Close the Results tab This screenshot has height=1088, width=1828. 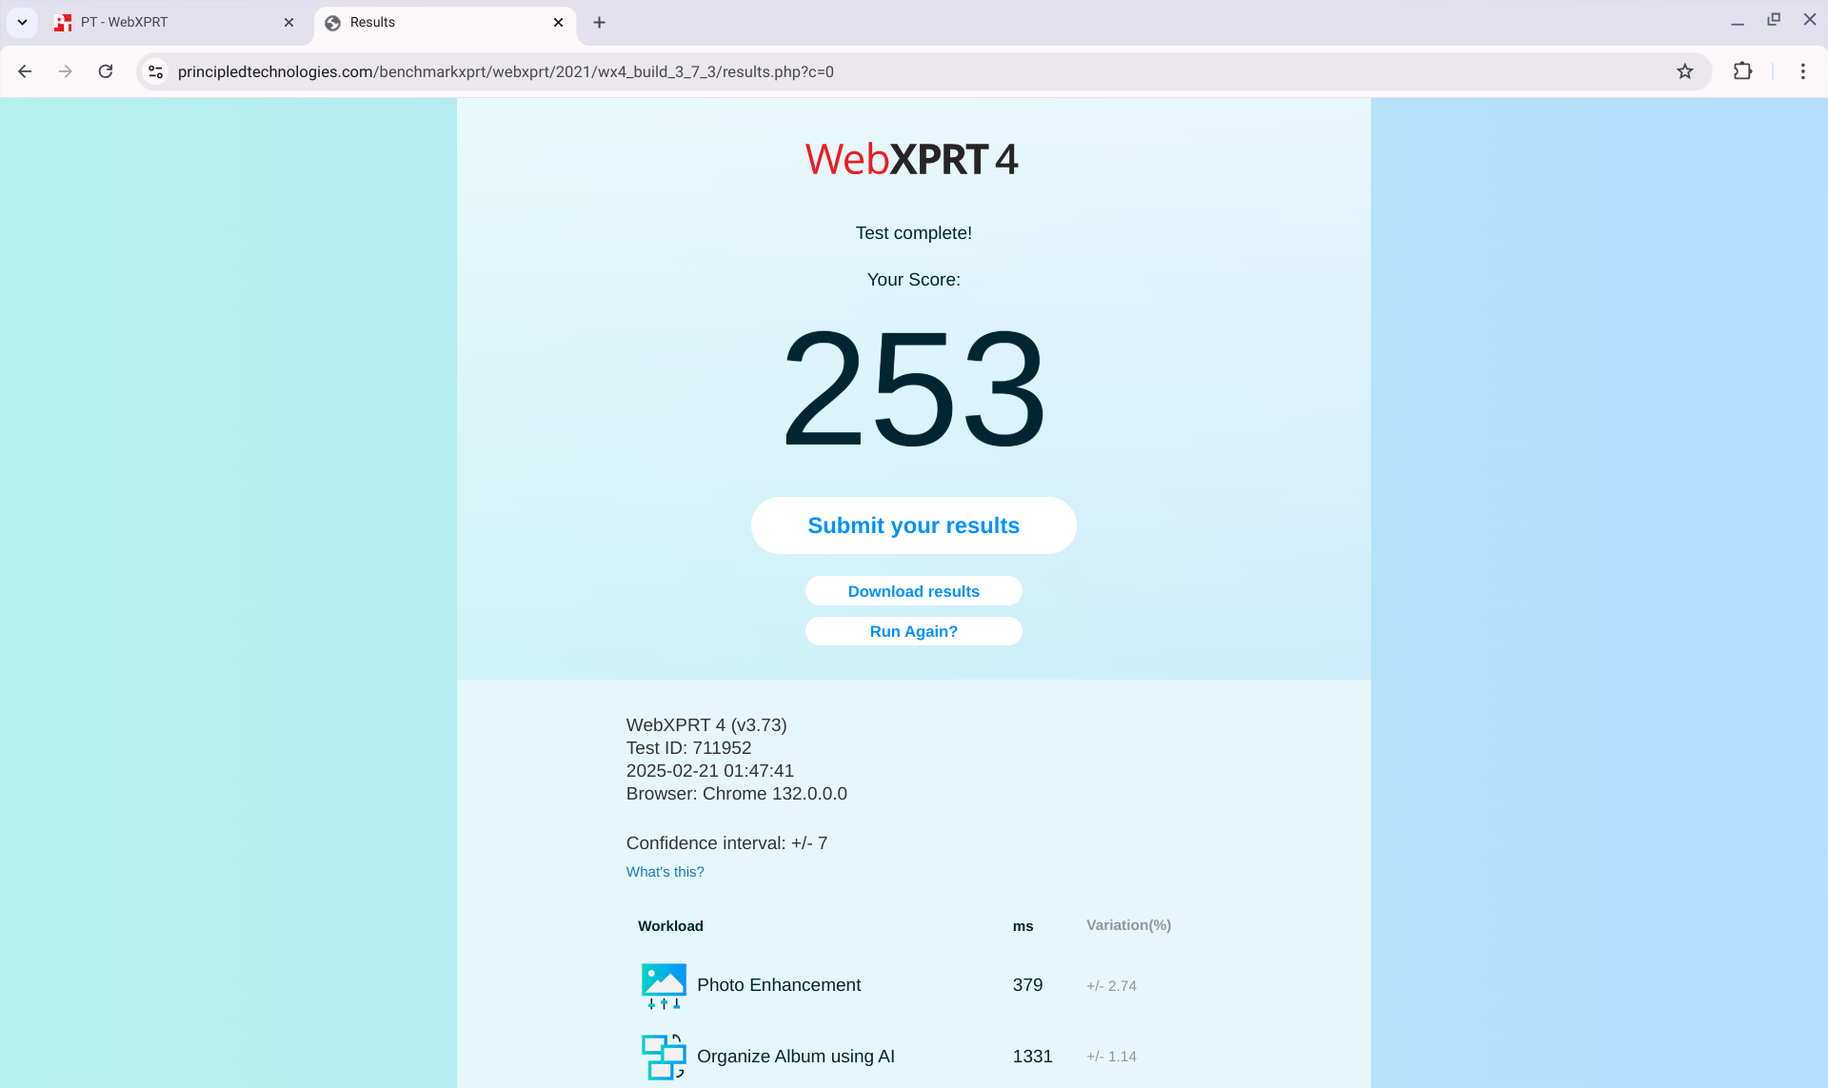[558, 22]
